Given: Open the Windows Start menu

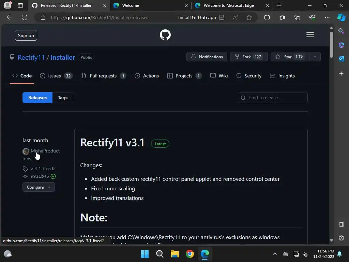Looking at the screenshot, I should click(x=145, y=254).
